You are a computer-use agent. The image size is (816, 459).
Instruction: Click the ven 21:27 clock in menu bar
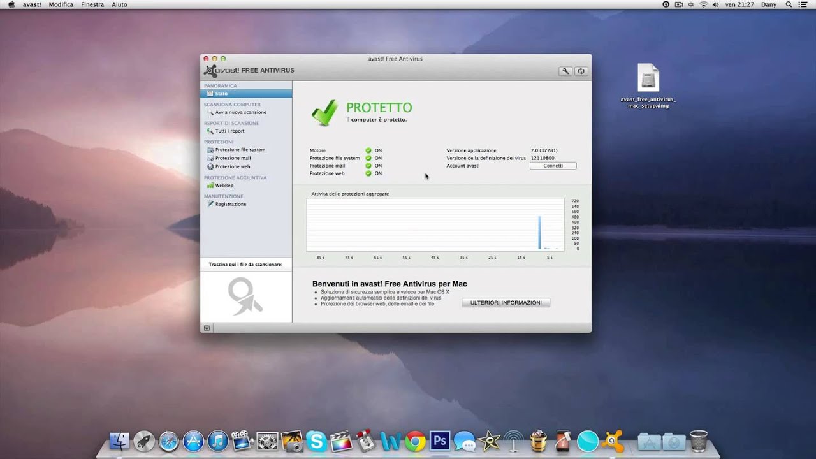click(x=739, y=4)
